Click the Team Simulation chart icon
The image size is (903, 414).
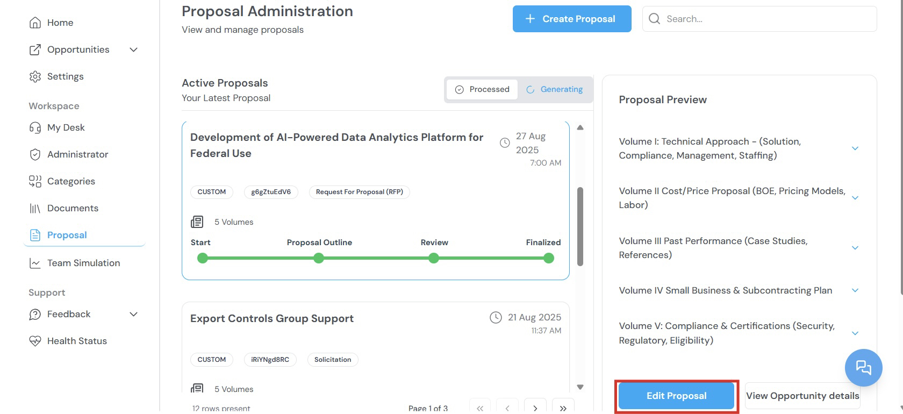35,263
